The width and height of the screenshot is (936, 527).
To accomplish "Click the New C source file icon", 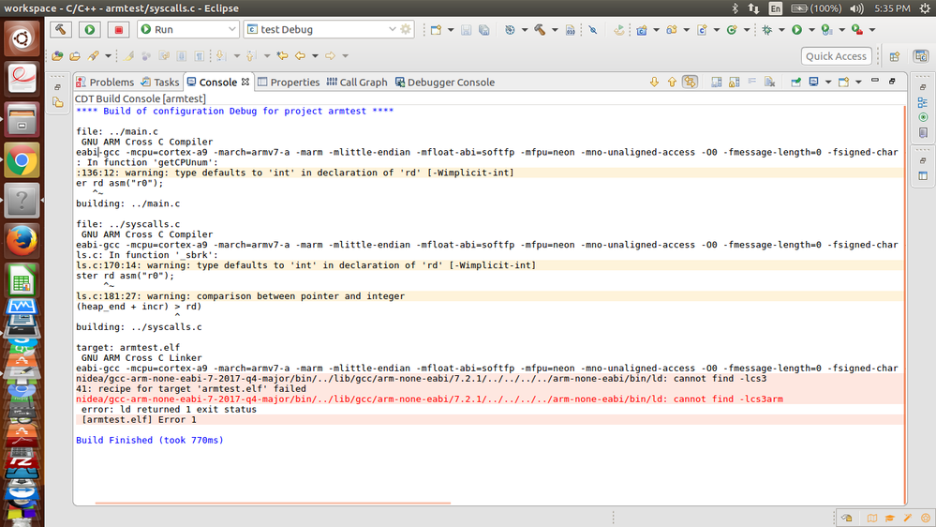I will tap(702, 30).
